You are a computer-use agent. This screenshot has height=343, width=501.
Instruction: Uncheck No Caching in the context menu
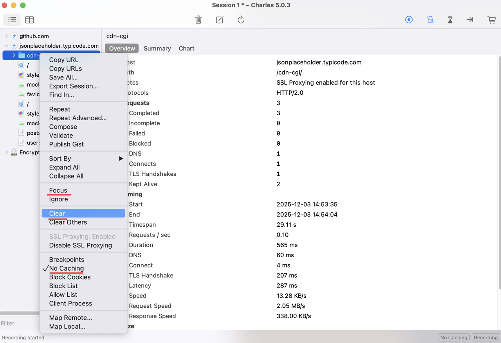[x=67, y=268]
